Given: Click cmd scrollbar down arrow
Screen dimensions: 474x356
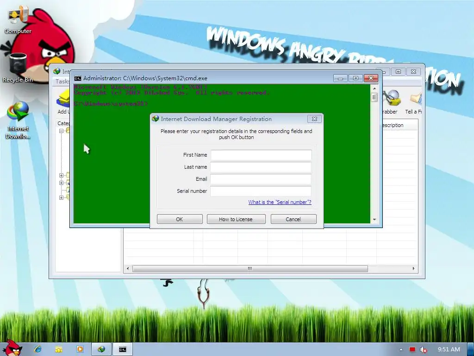Looking at the screenshot, I should (x=374, y=219).
